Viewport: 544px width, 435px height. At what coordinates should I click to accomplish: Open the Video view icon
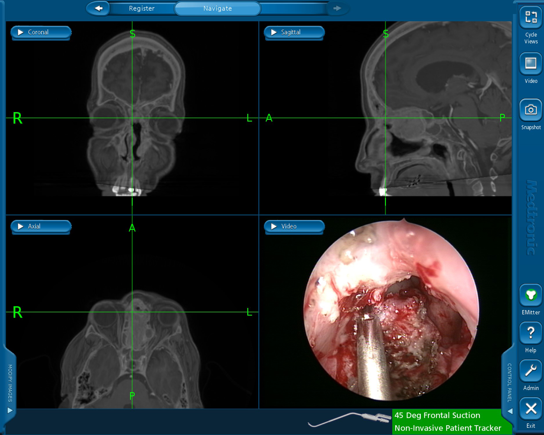pos(531,64)
